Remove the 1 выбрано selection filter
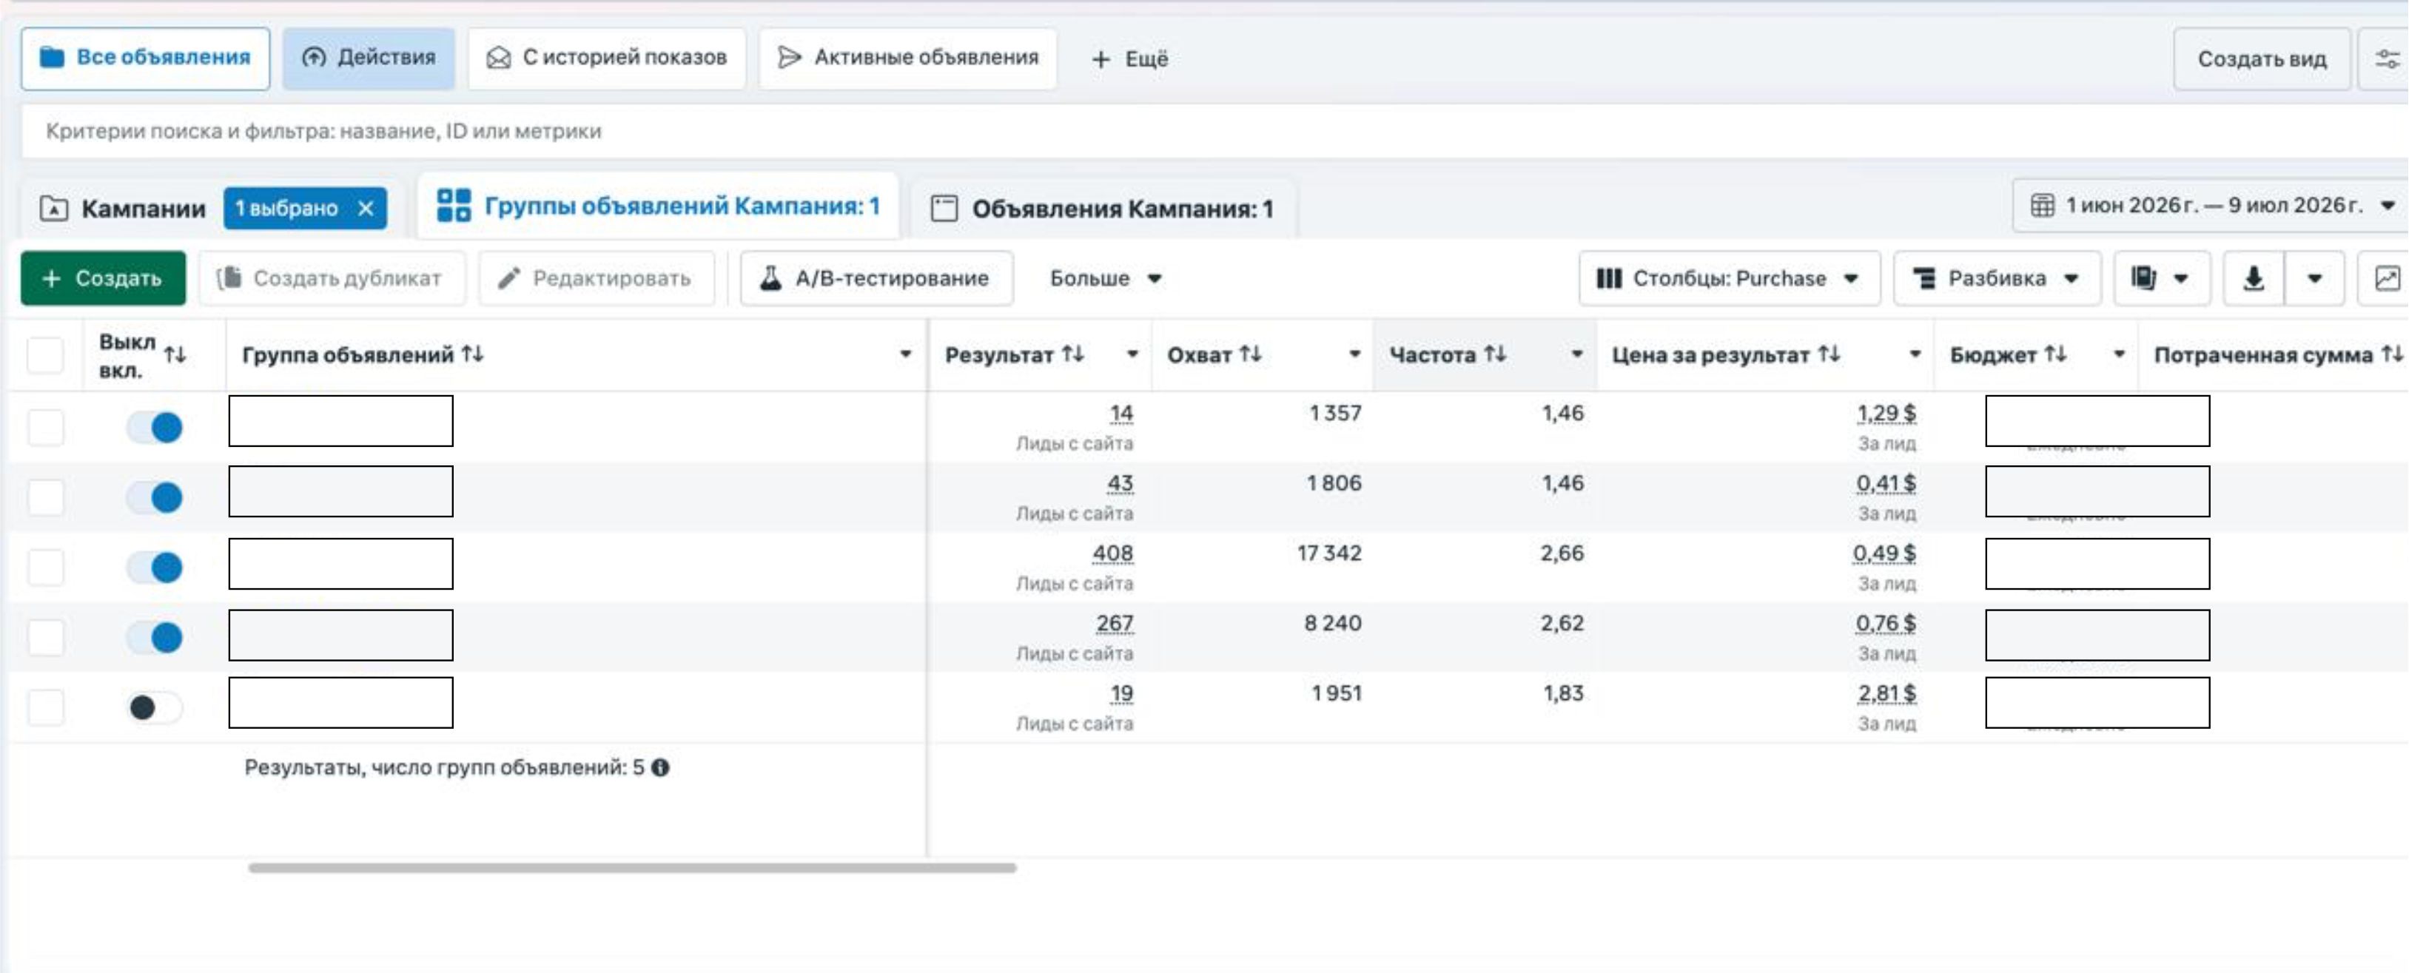 366,209
